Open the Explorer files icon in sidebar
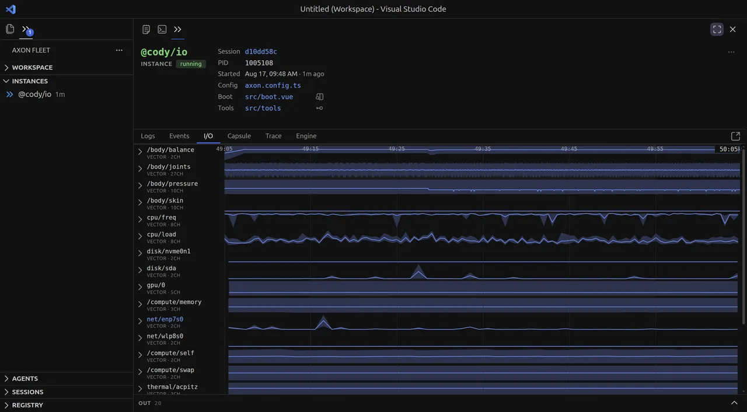The image size is (747, 412). click(10, 29)
